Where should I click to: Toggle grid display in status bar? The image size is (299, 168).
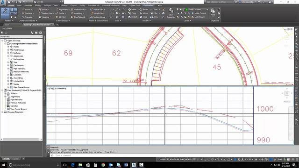[x=194, y=159]
